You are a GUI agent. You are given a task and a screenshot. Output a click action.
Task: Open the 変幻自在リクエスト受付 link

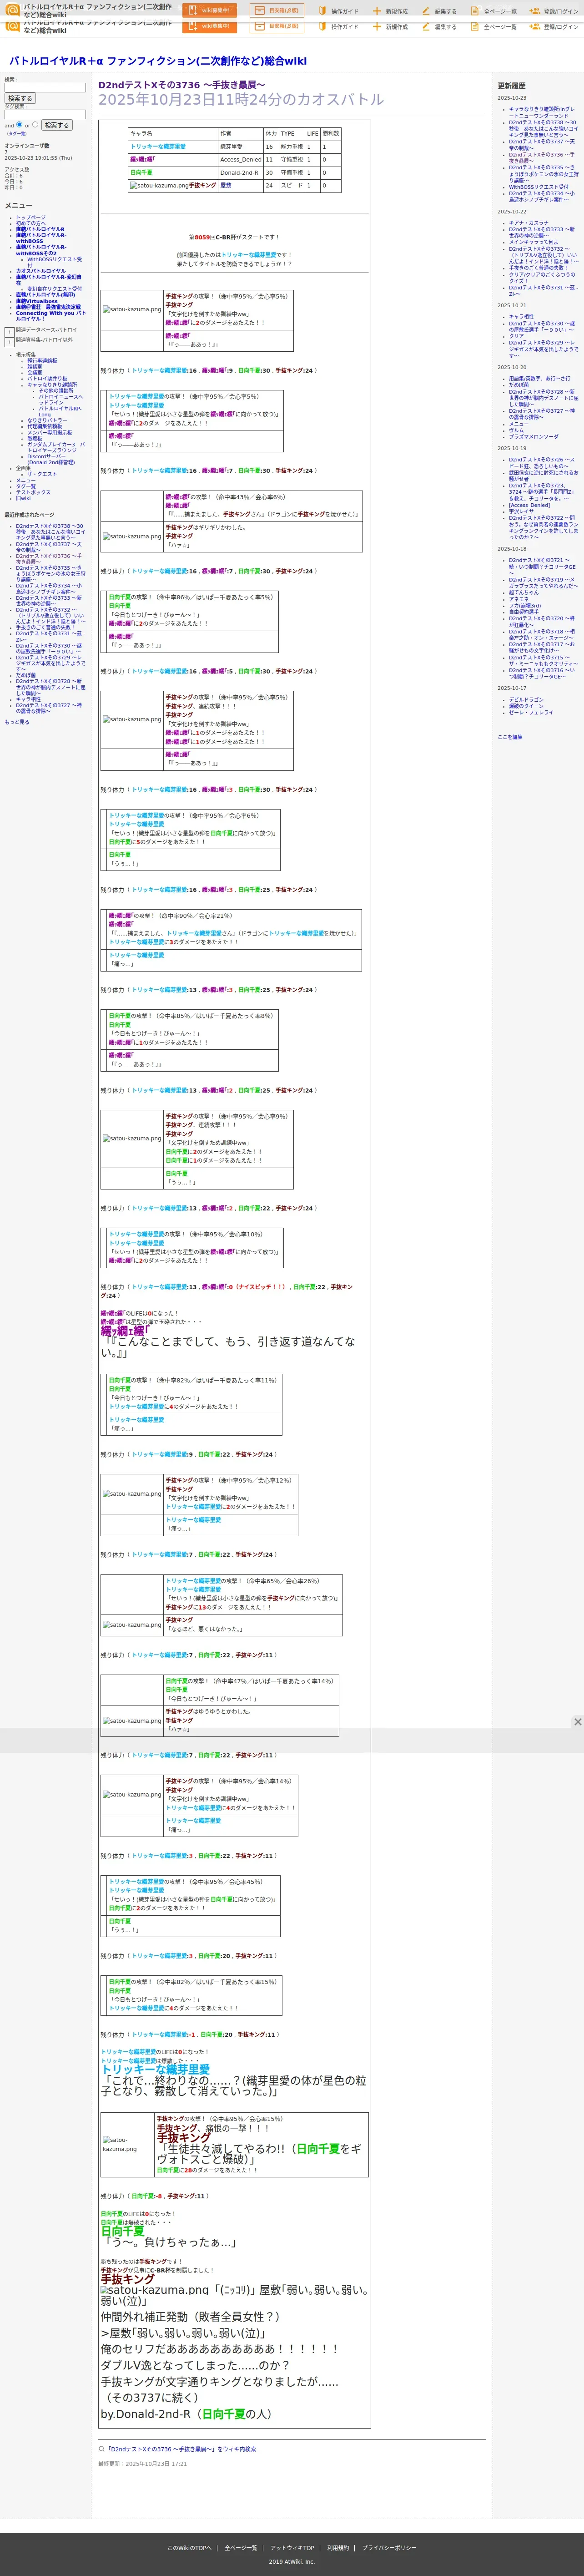[x=55, y=289]
